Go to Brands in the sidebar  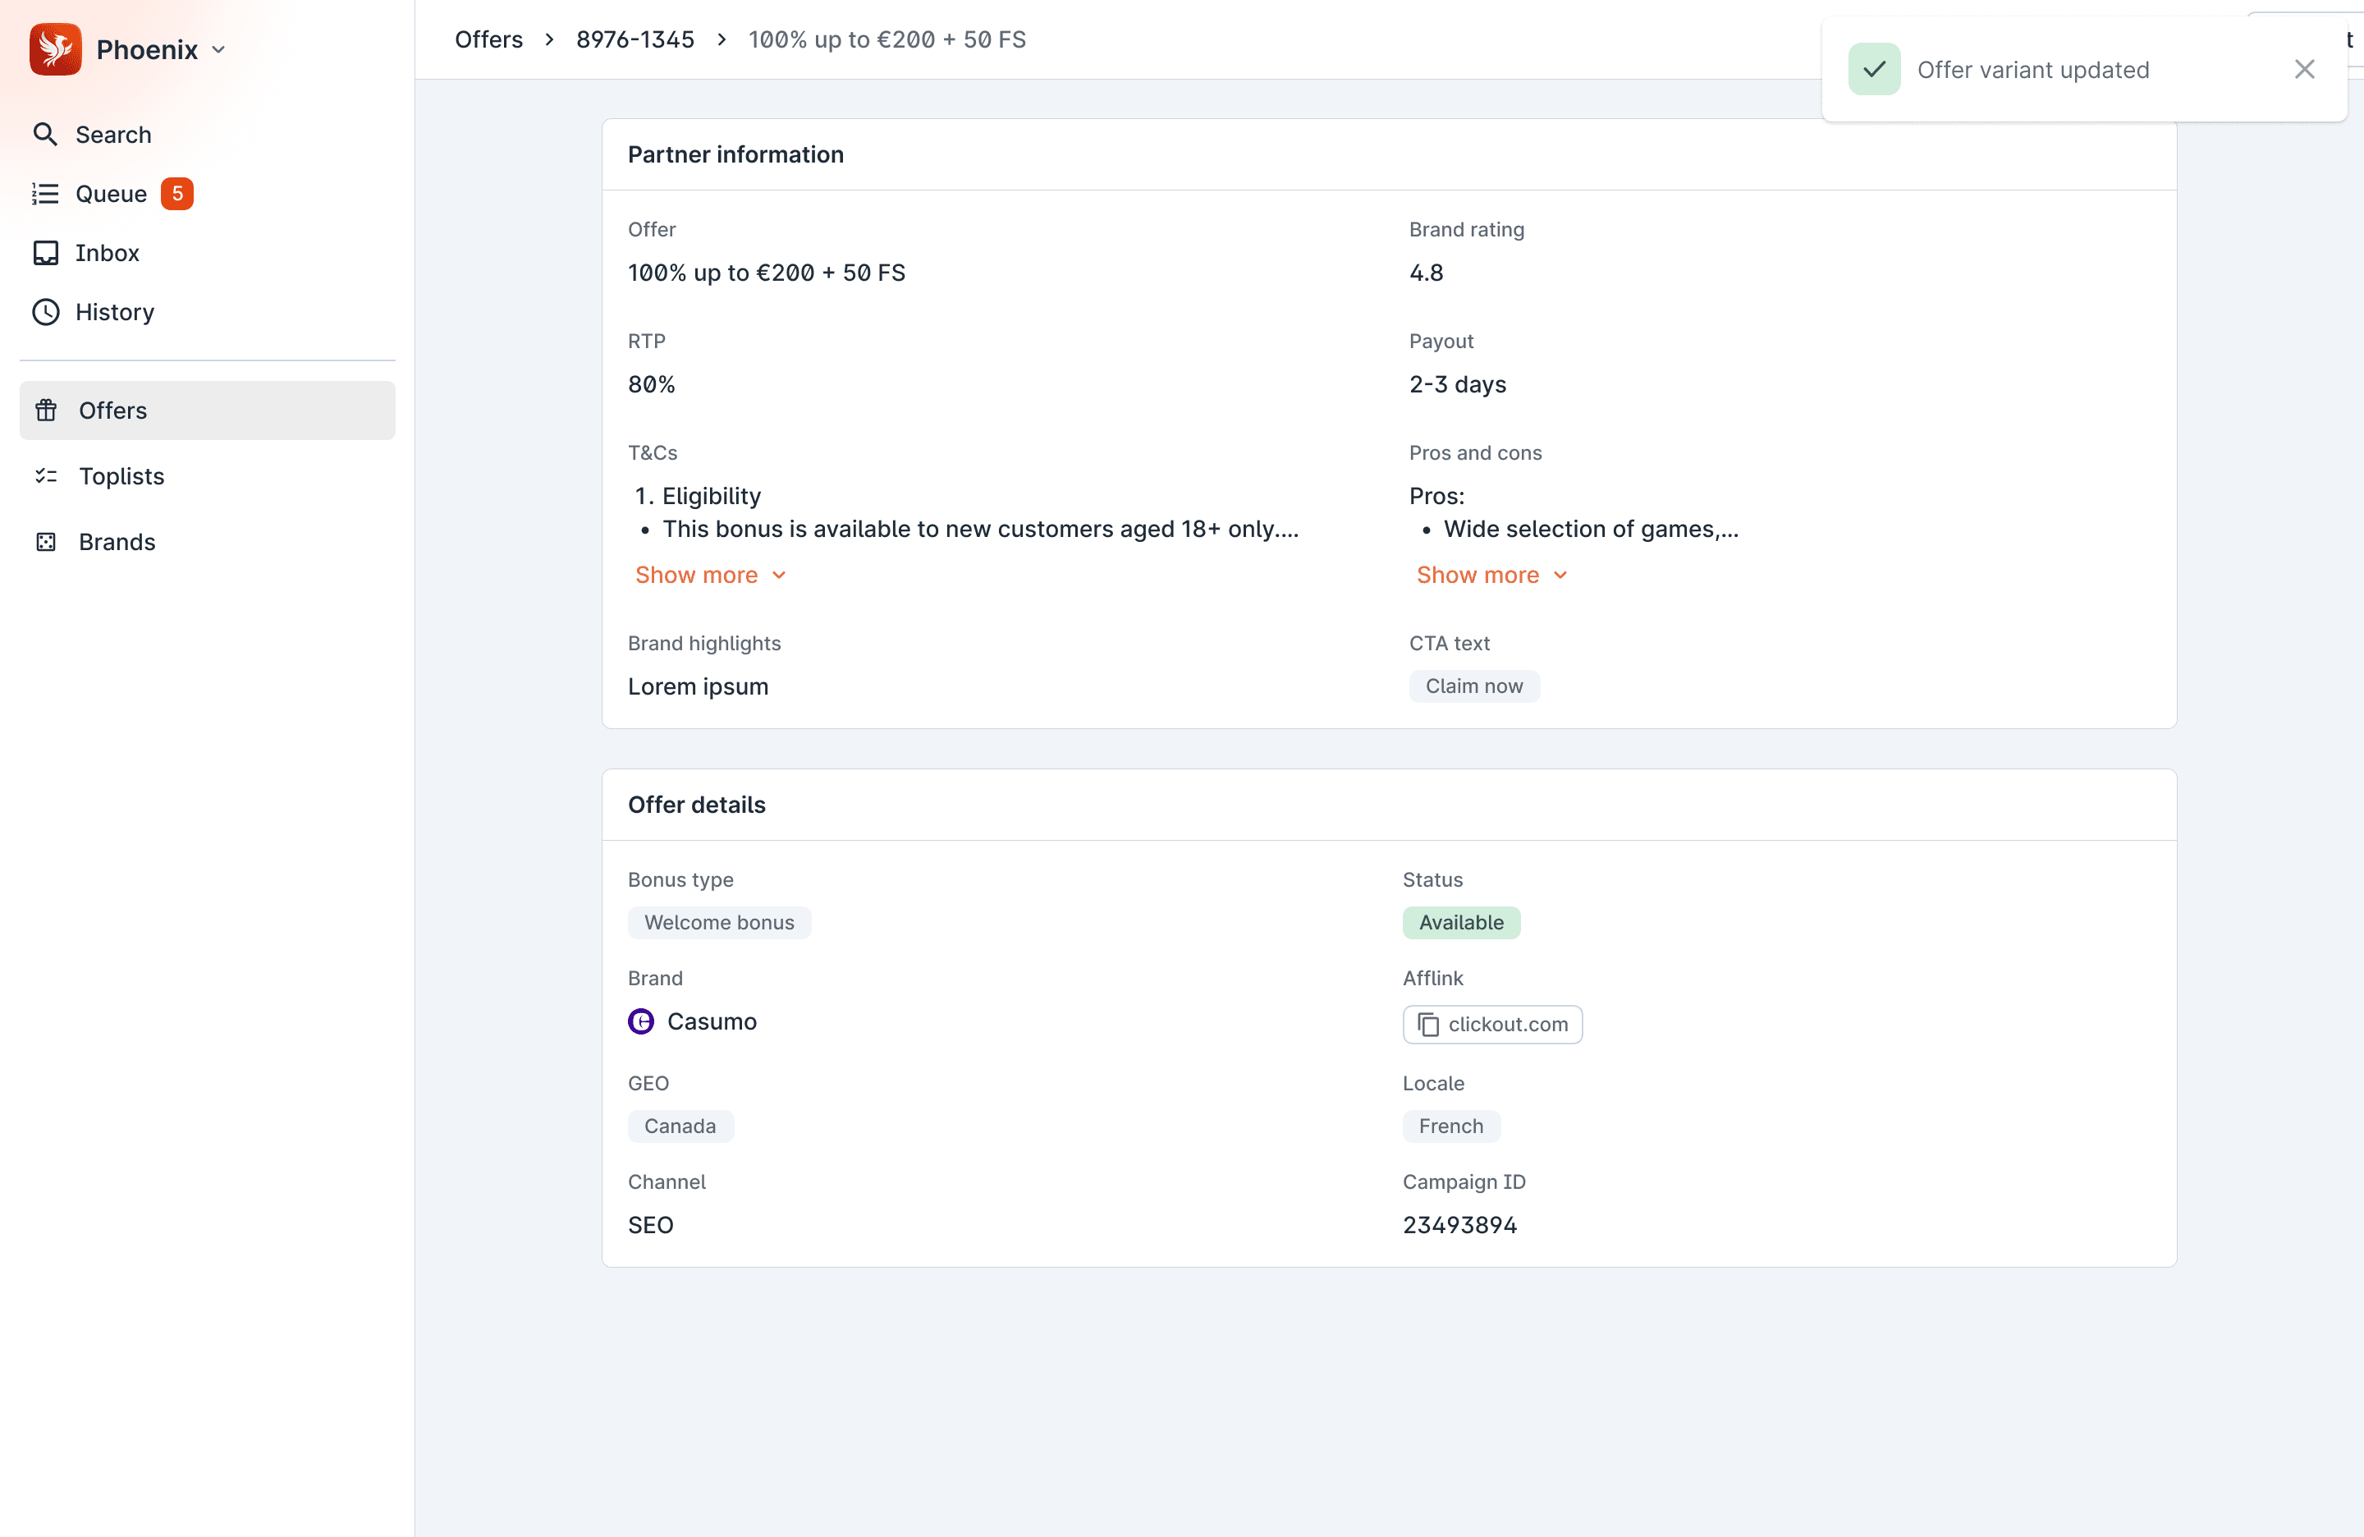click(117, 541)
